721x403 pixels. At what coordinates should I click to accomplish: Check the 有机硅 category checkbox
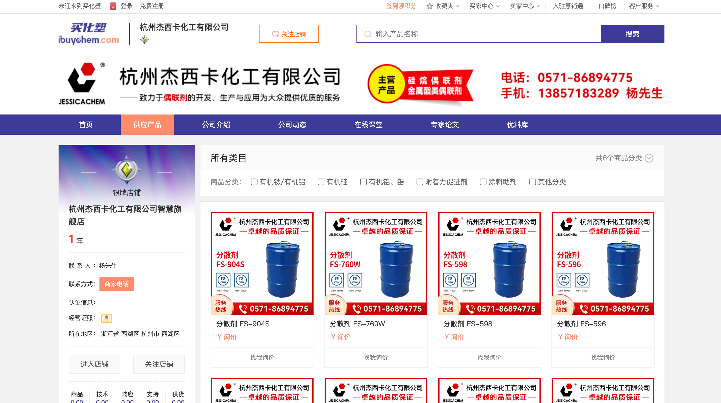pyautogui.click(x=321, y=182)
